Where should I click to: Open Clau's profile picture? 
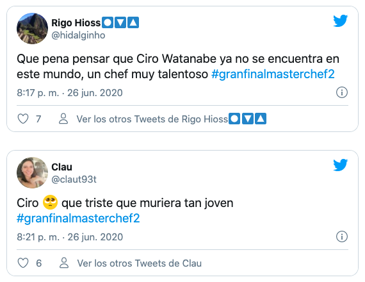click(x=33, y=172)
